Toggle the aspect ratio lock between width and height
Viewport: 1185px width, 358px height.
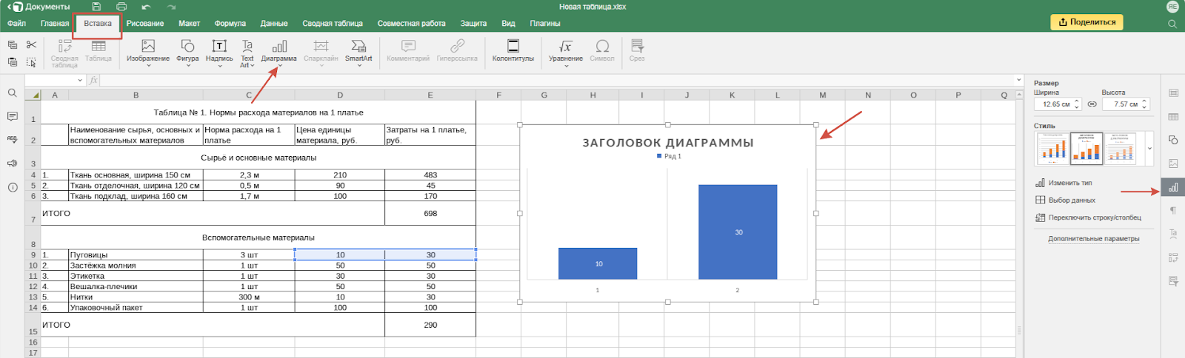1092,104
